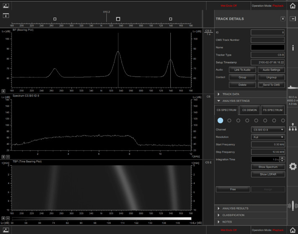Click the Show LOFAR button
Viewport: 298px width, 234px height.
coord(268,174)
